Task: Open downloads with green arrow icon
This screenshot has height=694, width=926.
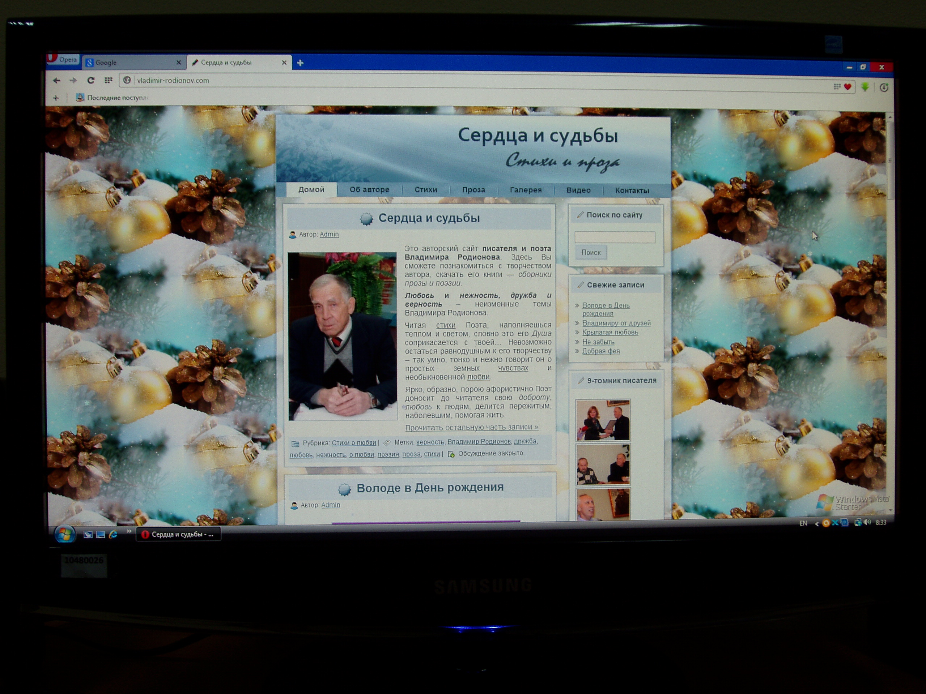Action: [865, 87]
